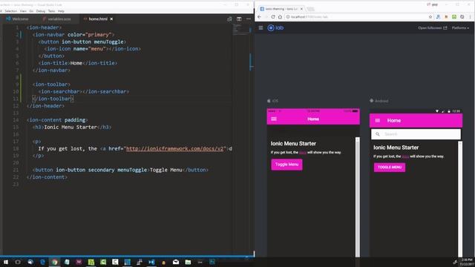Click the ion-searchbar tag on line 10
The image size is (475, 267).
point(60,91)
